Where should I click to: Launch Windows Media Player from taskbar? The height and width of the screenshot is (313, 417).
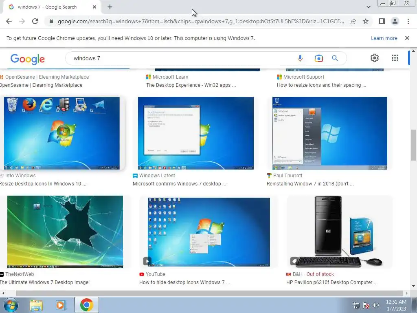(61, 305)
